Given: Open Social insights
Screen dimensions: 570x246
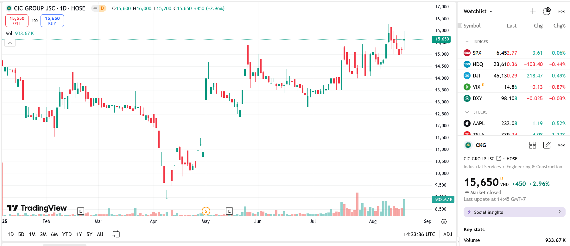Looking at the screenshot, I should click(x=514, y=212).
